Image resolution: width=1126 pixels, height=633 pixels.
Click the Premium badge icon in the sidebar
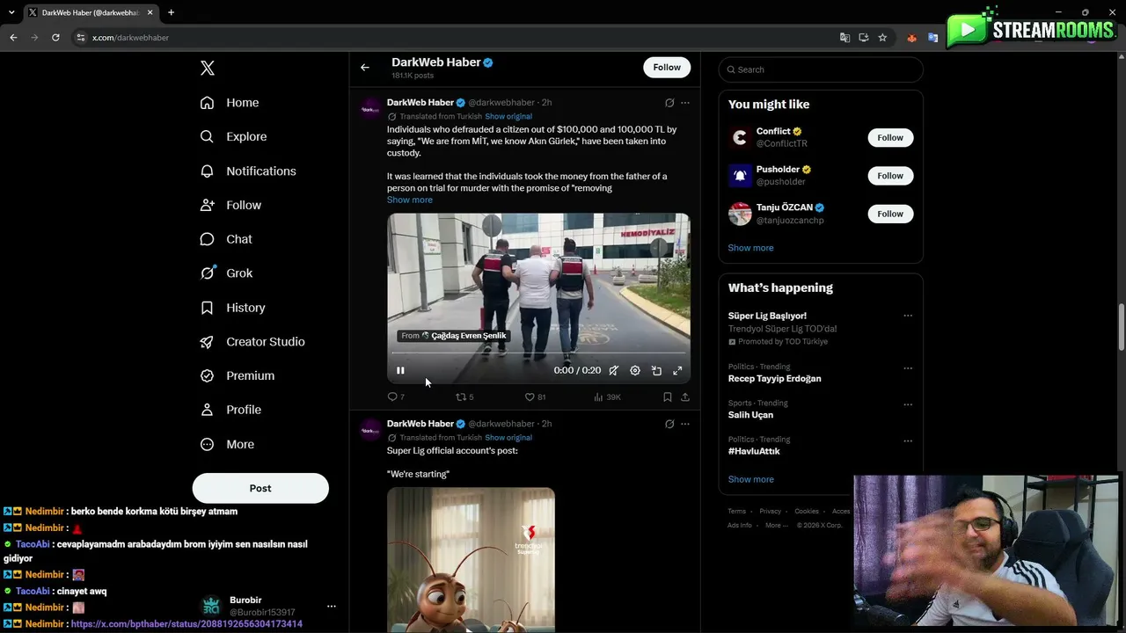click(207, 375)
